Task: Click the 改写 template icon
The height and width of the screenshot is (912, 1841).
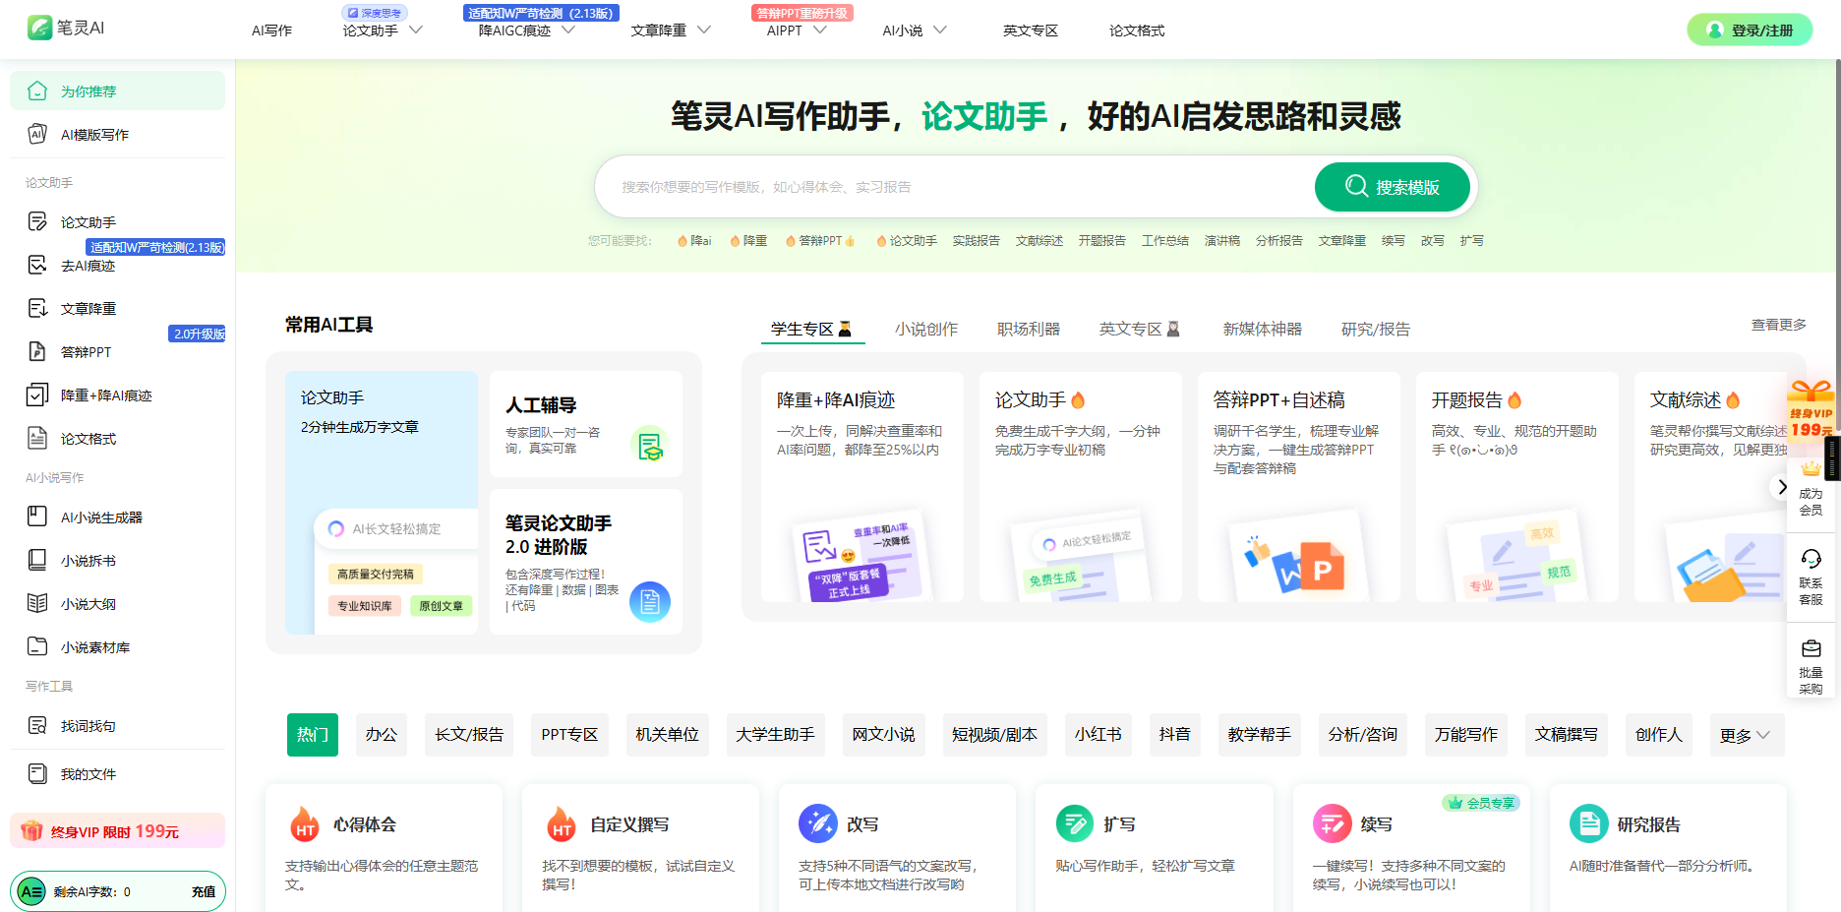Action: tap(817, 824)
